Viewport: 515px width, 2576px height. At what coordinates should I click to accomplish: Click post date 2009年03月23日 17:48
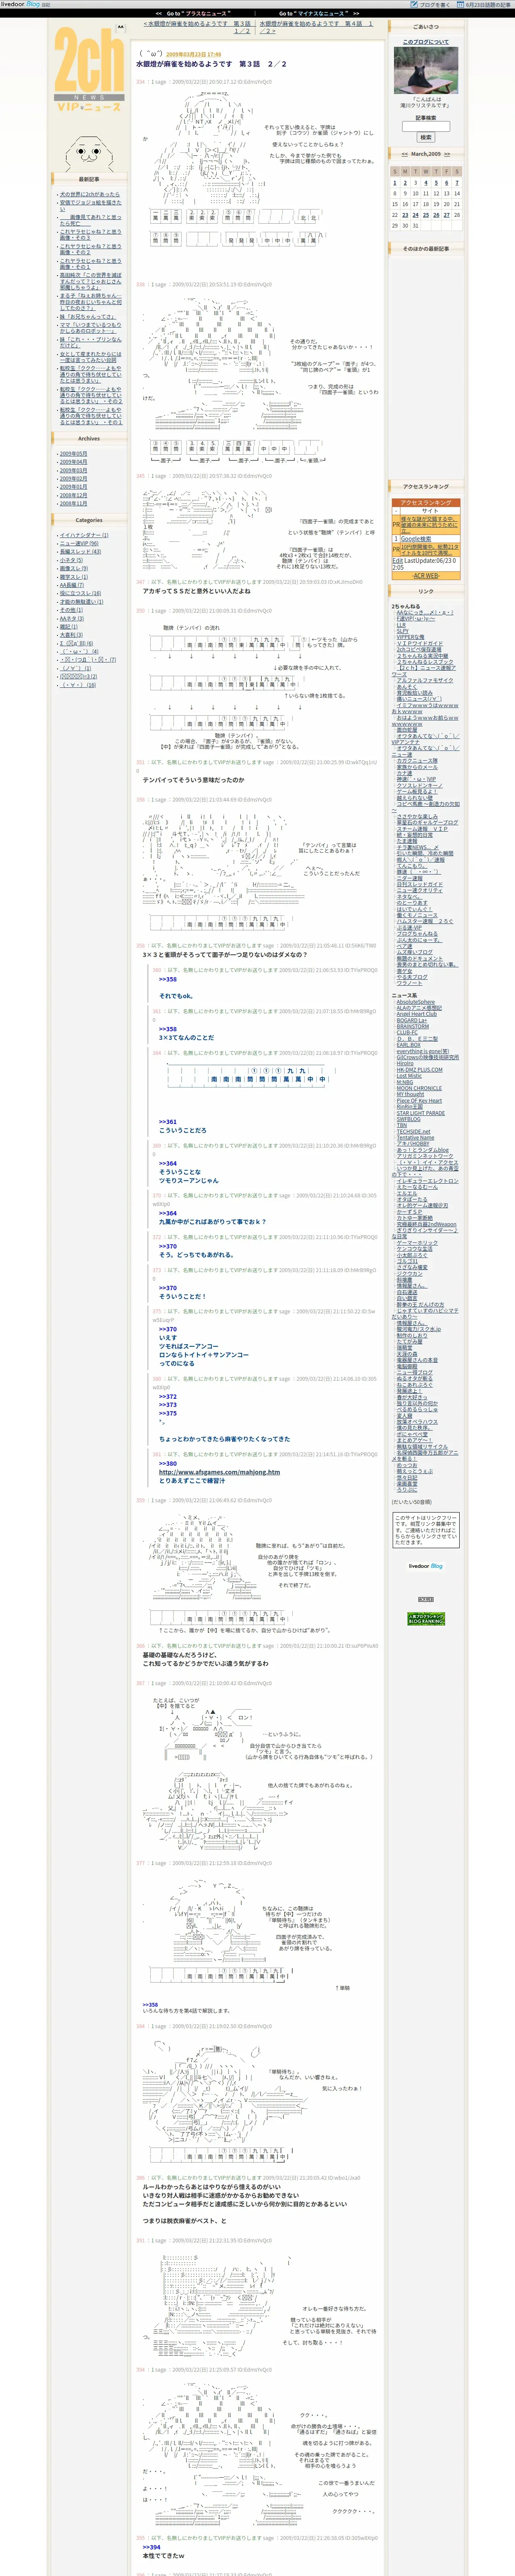click(x=194, y=55)
